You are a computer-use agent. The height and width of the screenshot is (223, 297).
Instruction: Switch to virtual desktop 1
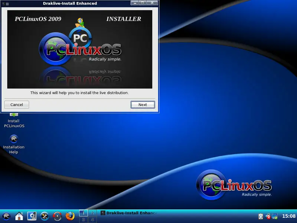pyautogui.click(x=83, y=213)
